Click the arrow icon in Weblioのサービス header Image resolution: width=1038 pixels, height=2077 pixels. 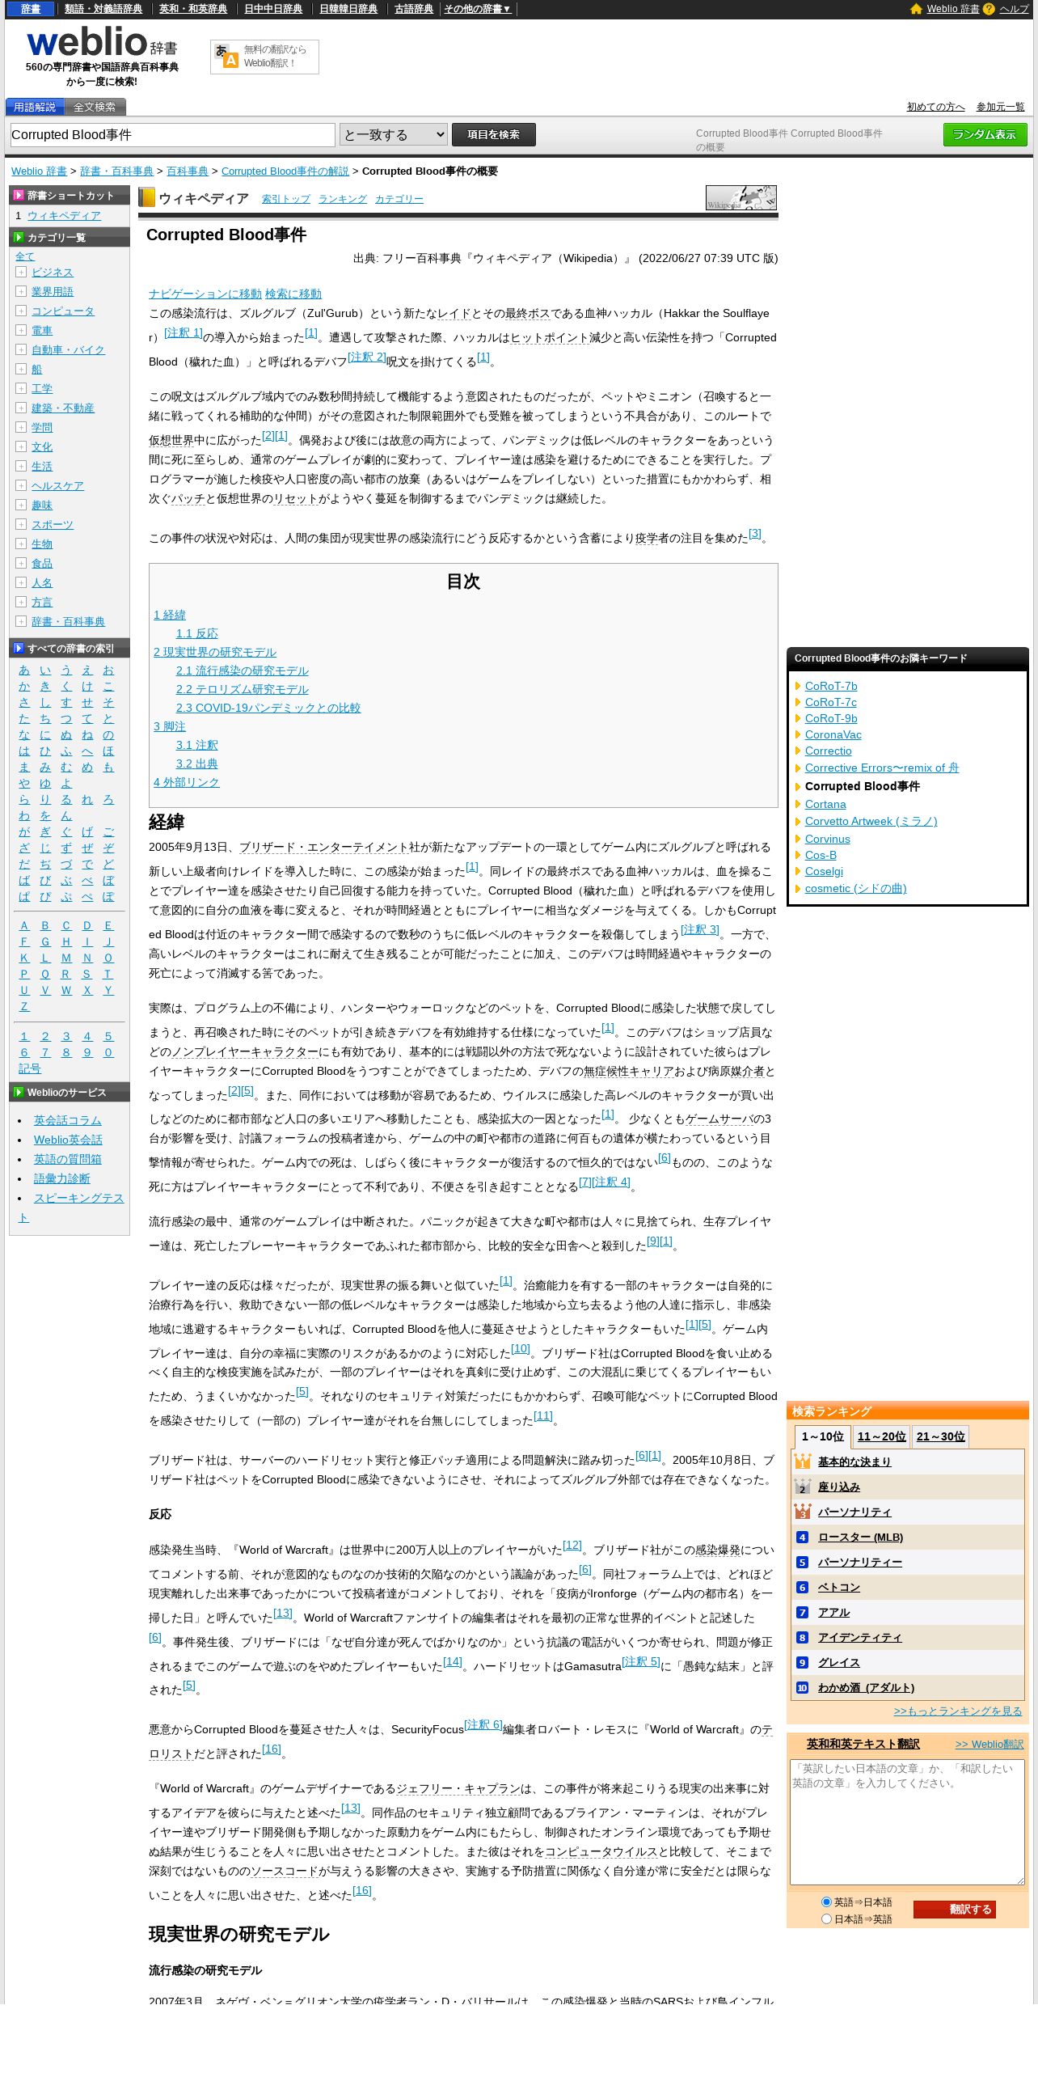coord(19,1092)
